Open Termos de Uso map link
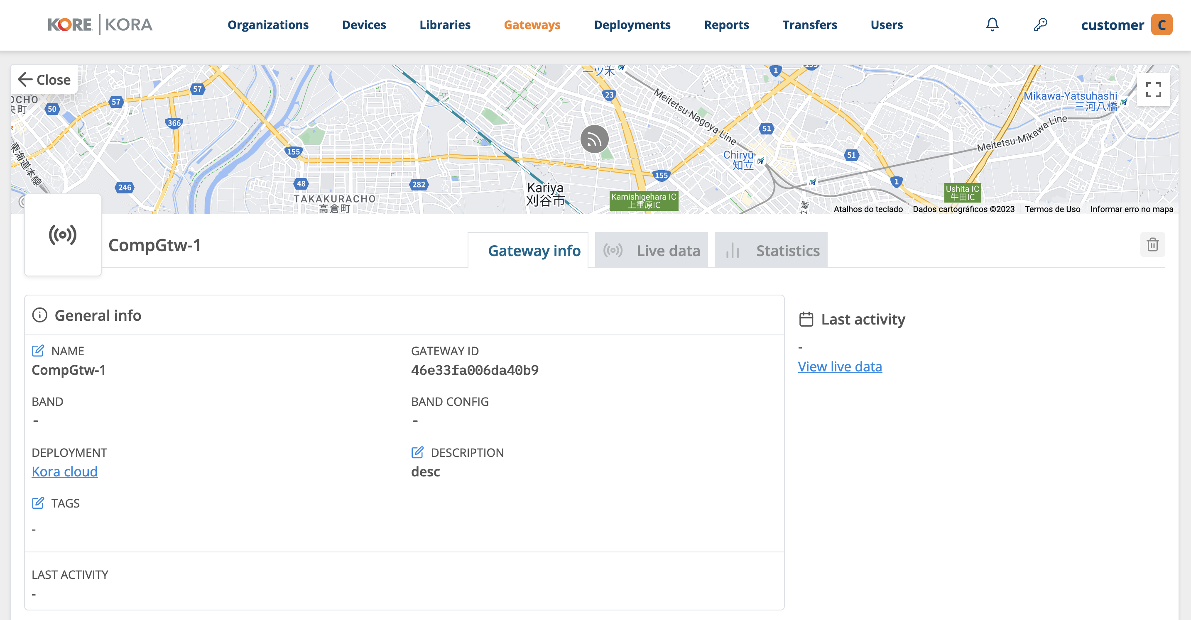1191x620 pixels. click(x=1052, y=209)
